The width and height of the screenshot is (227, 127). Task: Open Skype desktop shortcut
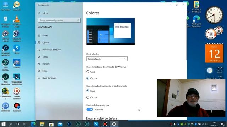click(x=17, y=49)
